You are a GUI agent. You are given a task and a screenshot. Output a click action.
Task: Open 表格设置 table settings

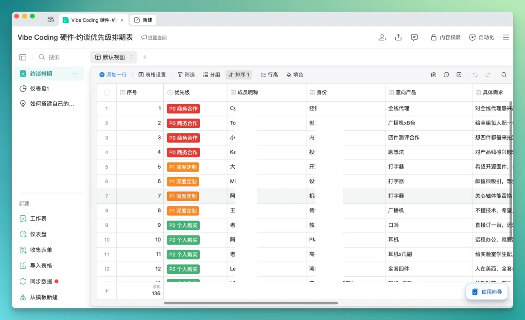pyautogui.click(x=152, y=75)
